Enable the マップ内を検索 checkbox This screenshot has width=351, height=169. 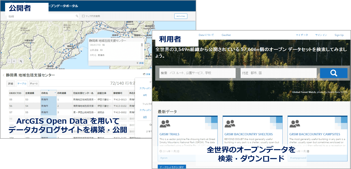point(83,16)
